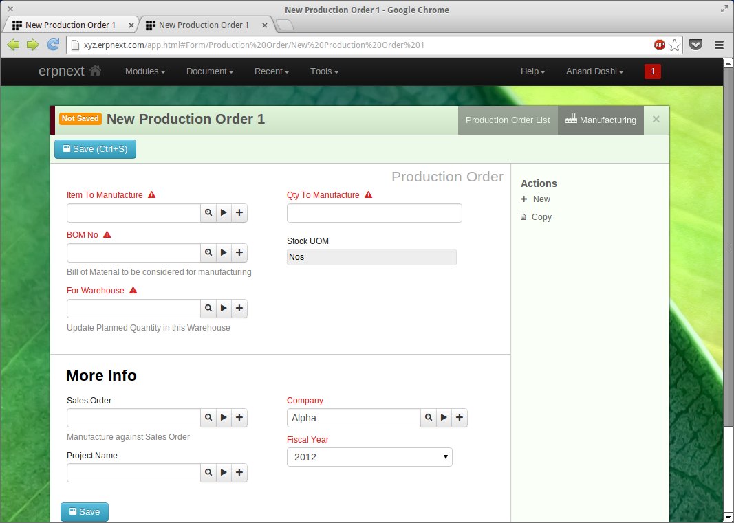Open the Document dropdown menu
Image resolution: width=734 pixels, height=523 pixels.
pyautogui.click(x=210, y=71)
